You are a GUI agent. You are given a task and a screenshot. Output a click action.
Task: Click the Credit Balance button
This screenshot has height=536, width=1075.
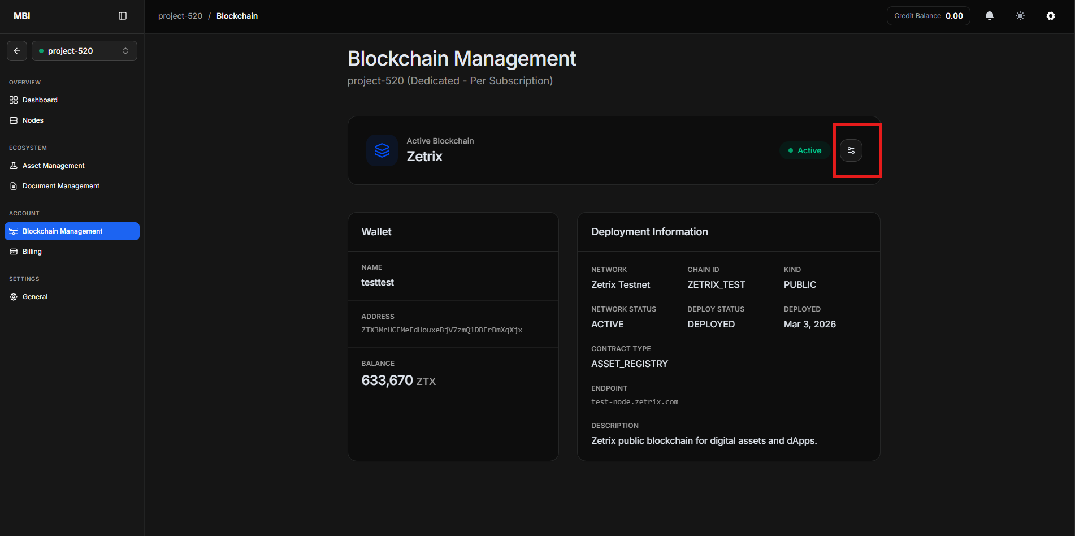(927, 16)
